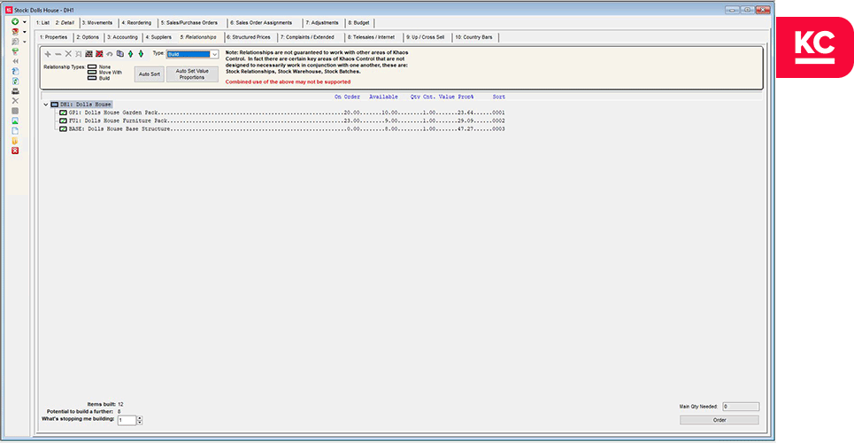Click the printer icon in sidebar
This screenshot has width=854, height=443.
[x=15, y=91]
